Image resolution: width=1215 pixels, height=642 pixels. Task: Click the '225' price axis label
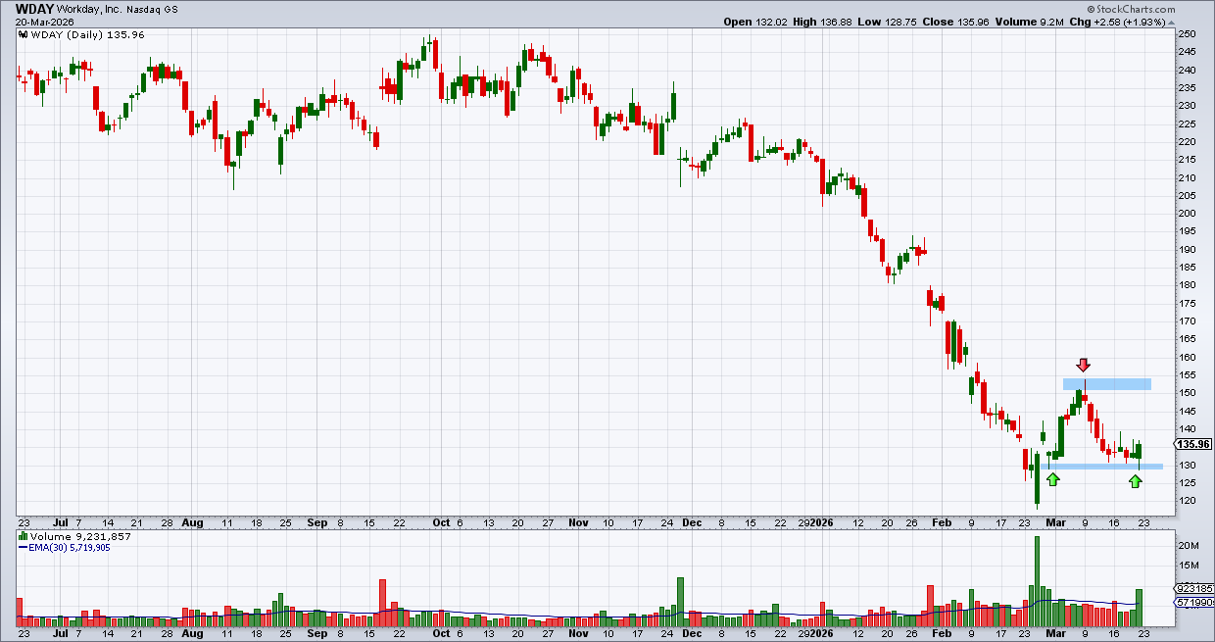[x=1186, y=124]
